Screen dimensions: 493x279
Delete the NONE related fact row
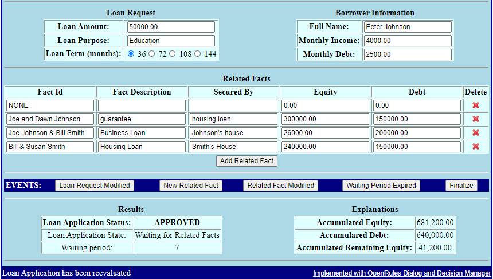tap(475, 105)
